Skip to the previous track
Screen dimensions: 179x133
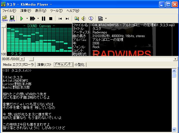60,19
